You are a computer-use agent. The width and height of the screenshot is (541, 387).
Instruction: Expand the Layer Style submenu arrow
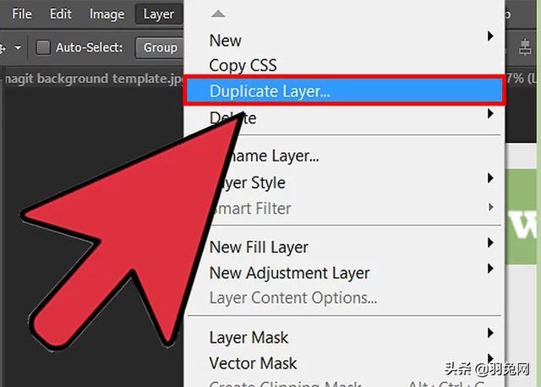(x=490, y=178)
